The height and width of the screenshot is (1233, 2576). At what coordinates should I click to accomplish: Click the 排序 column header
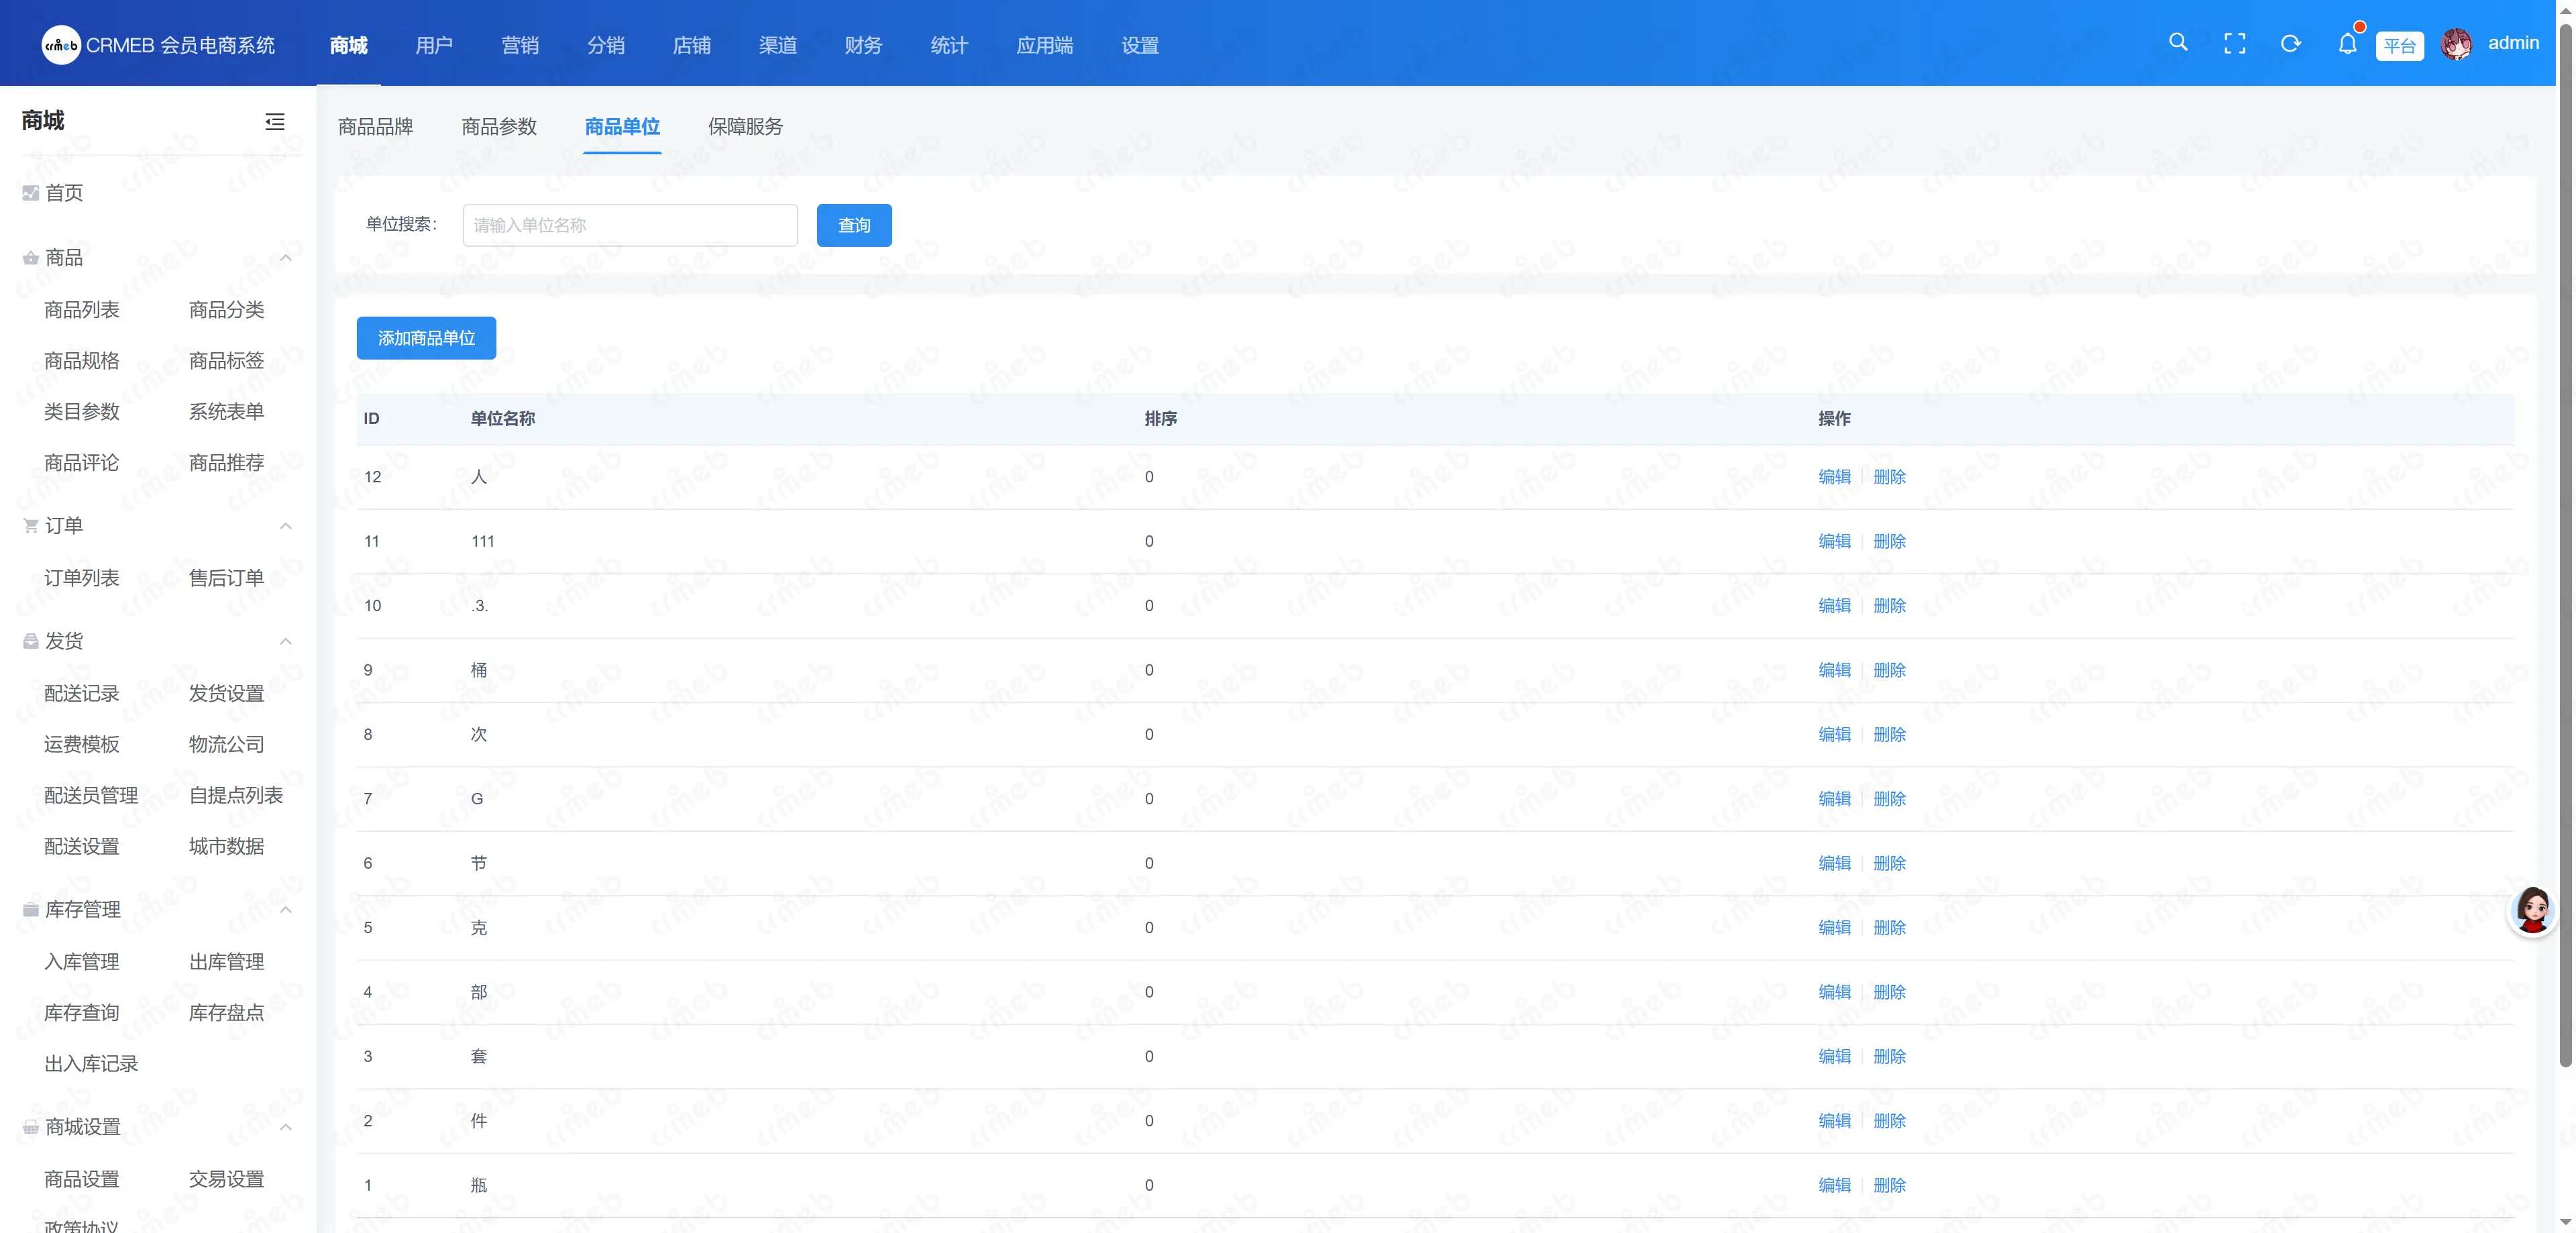(1160, 419)
